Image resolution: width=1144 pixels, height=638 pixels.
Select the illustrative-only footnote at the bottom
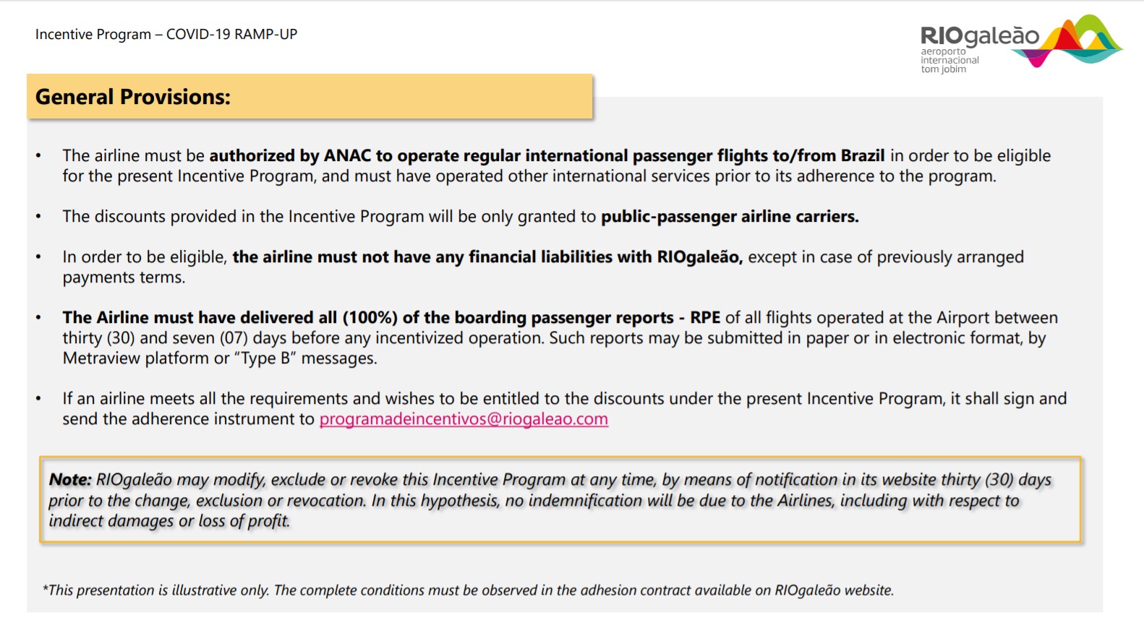point(468,590)
